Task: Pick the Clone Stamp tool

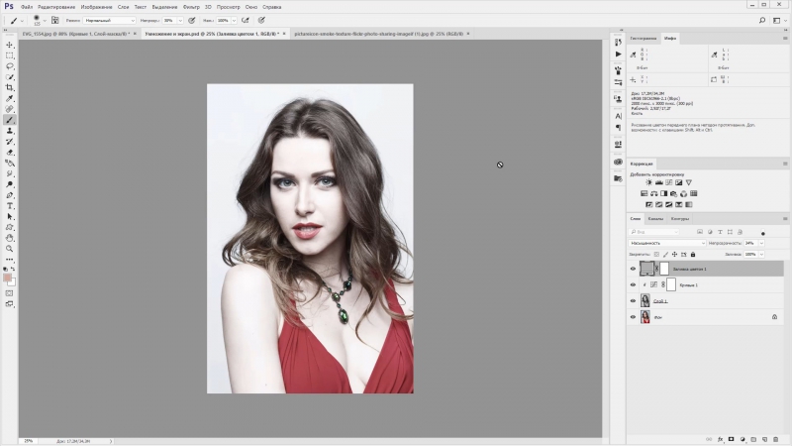Action: click(x=10, y=130)
